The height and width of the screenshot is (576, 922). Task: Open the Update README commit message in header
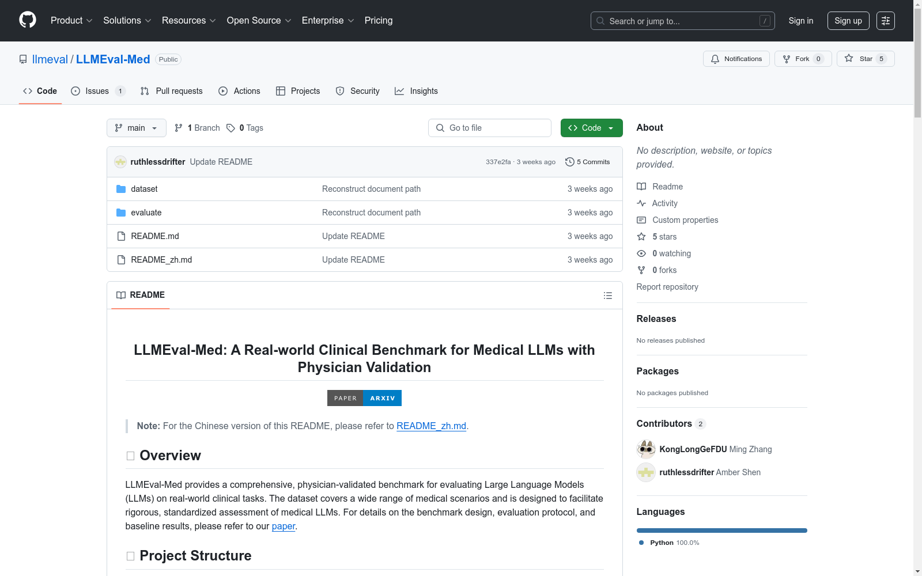(221, 162)
